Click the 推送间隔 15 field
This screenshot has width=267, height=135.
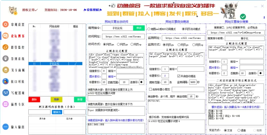191,96
